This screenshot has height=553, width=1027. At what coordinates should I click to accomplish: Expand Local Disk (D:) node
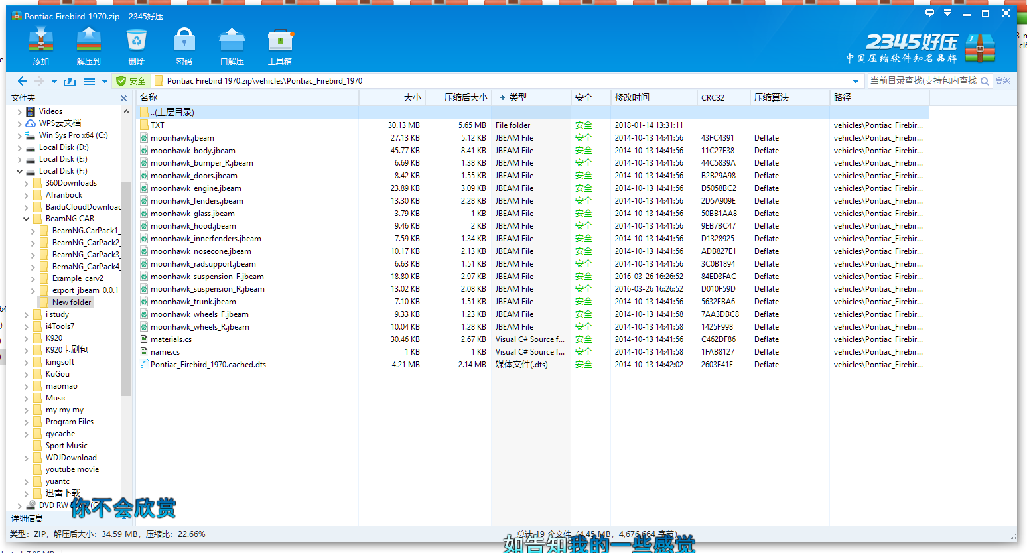click(19, 147)
